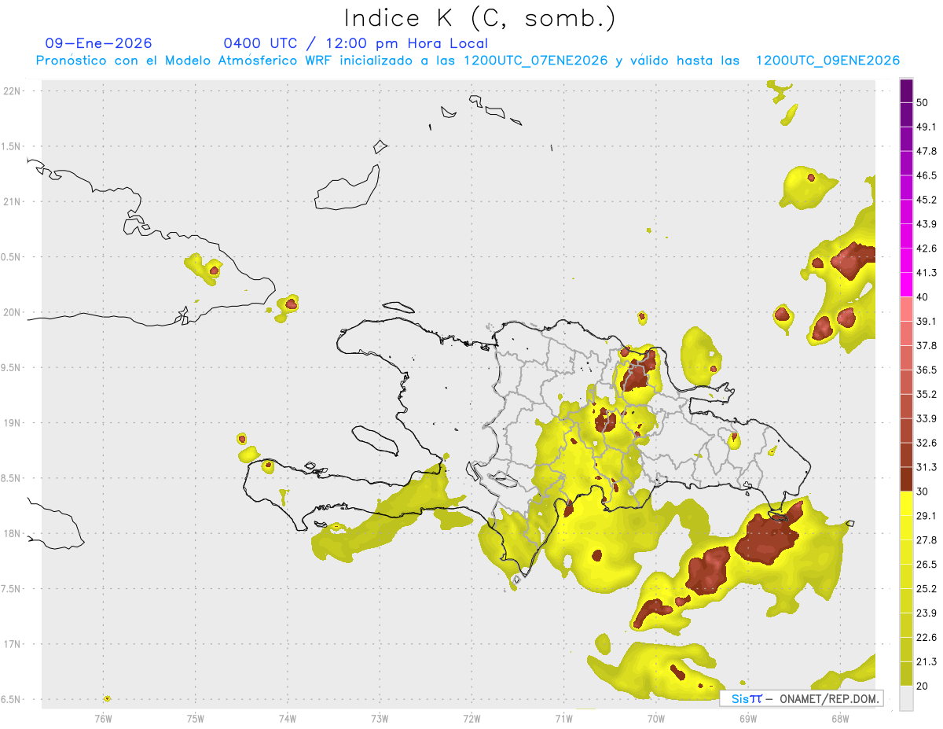Click the magenta swatch between 41.3 and 42.6
This screenshot has width=943, height=729.
[906, 261]
